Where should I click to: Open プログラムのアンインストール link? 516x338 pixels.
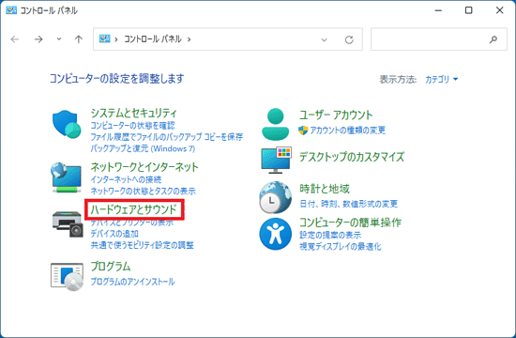(x=132, y=282)
